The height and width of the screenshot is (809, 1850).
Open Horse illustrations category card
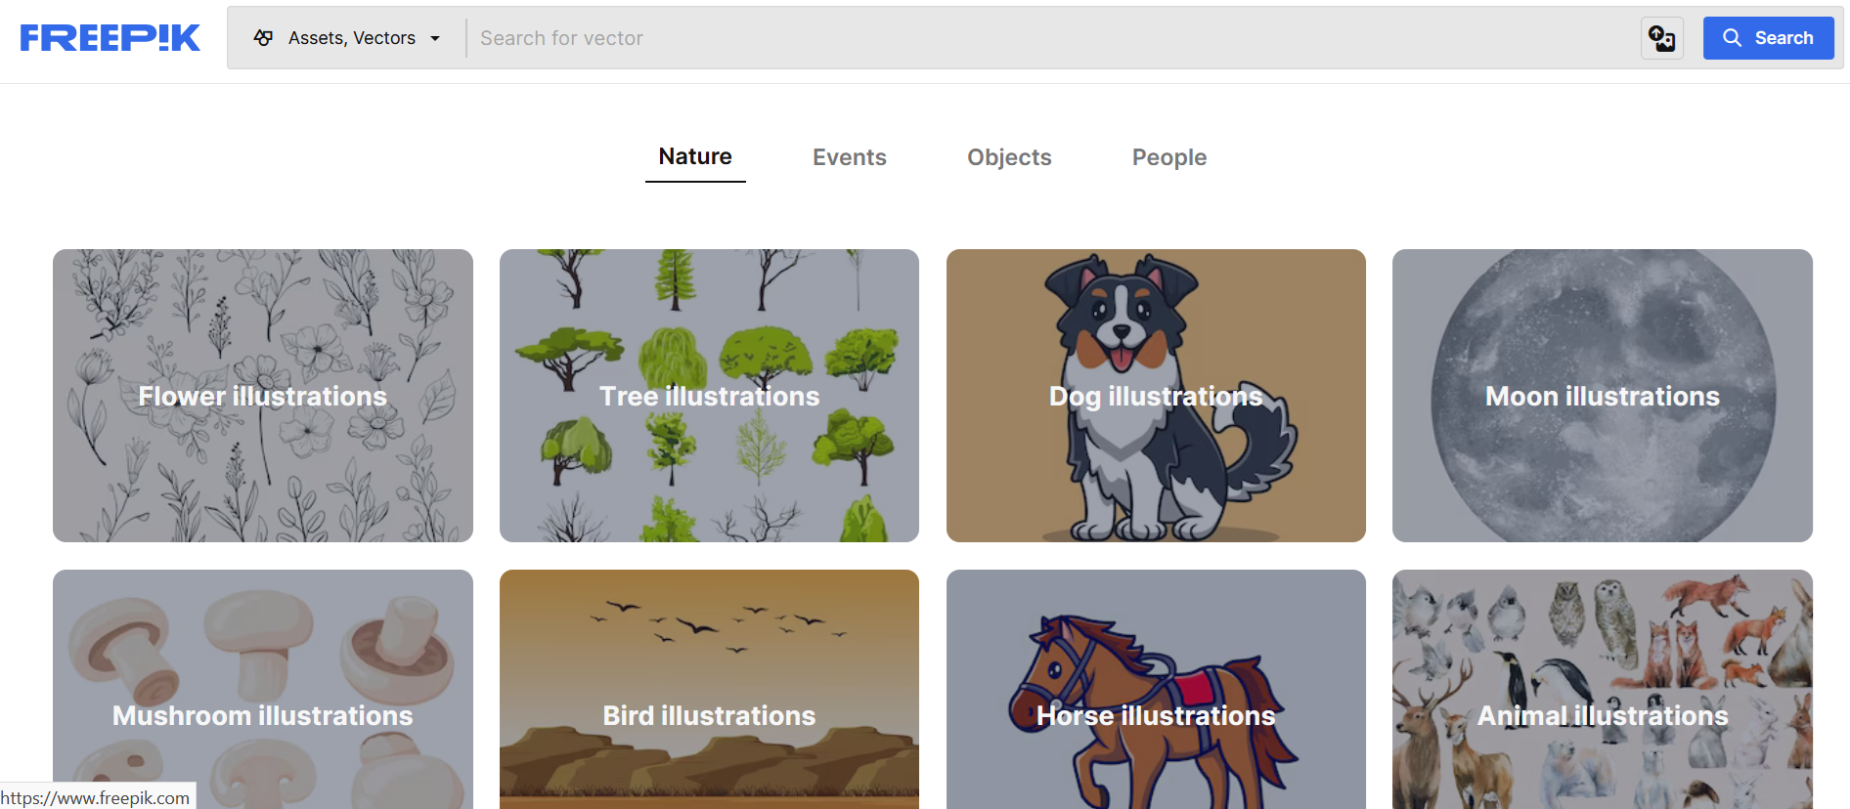point(1156,690)
